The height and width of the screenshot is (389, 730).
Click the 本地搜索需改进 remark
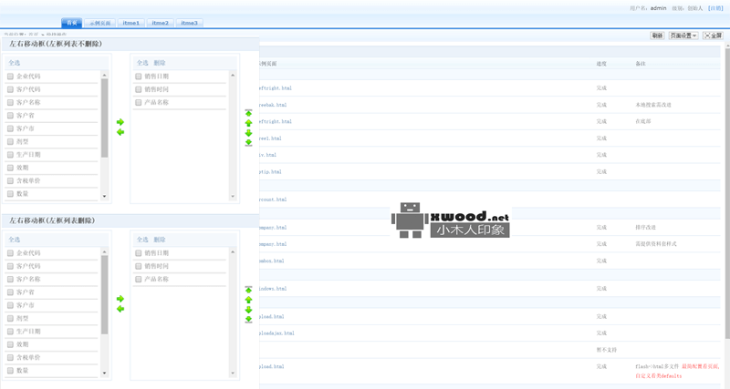[653, 105]
